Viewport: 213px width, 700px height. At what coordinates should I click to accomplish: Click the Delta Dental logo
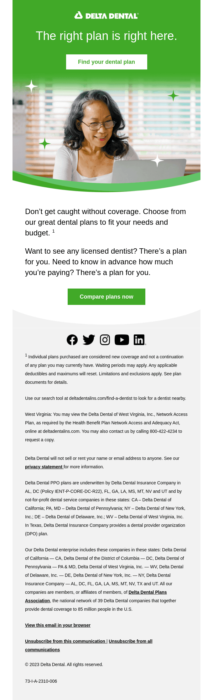[106, 15]
